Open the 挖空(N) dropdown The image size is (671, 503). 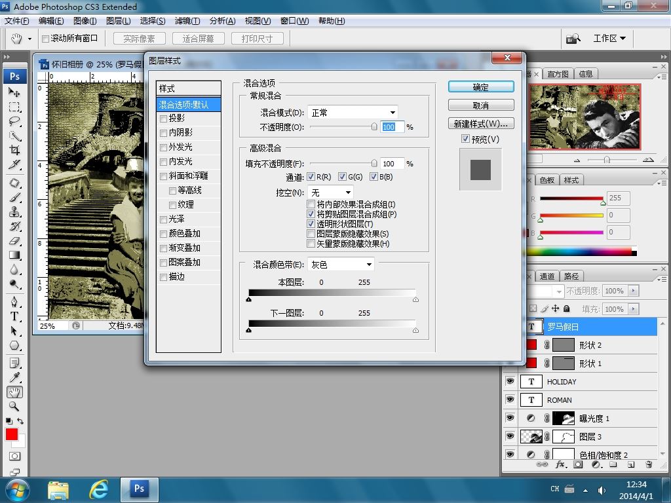click(330, 193)
